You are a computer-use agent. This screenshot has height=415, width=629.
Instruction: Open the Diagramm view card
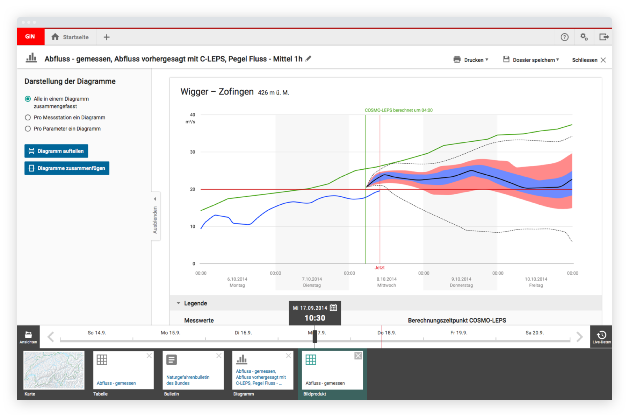(263, 370)
